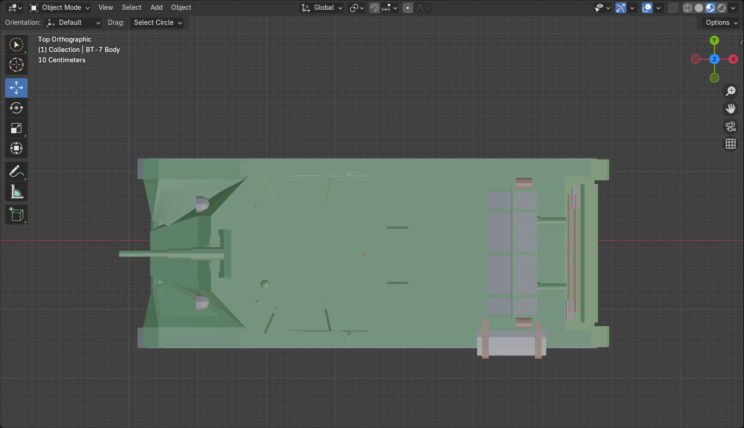Open overlays options dropdown arrow
744x428 pixels.
pyautogui.click(x=658, y=8)
